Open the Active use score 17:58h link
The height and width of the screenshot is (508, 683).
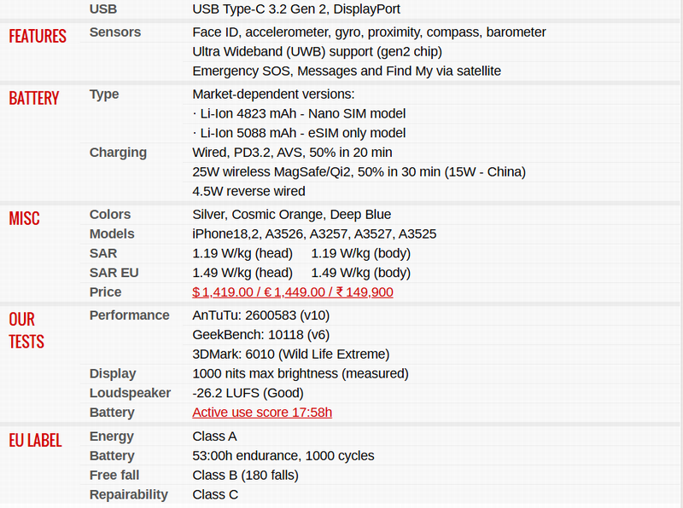pos(262,413)
